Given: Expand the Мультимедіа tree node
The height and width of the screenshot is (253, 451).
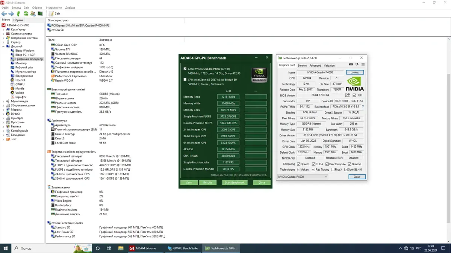Looking at the screenshot, I should pos(4,101).
